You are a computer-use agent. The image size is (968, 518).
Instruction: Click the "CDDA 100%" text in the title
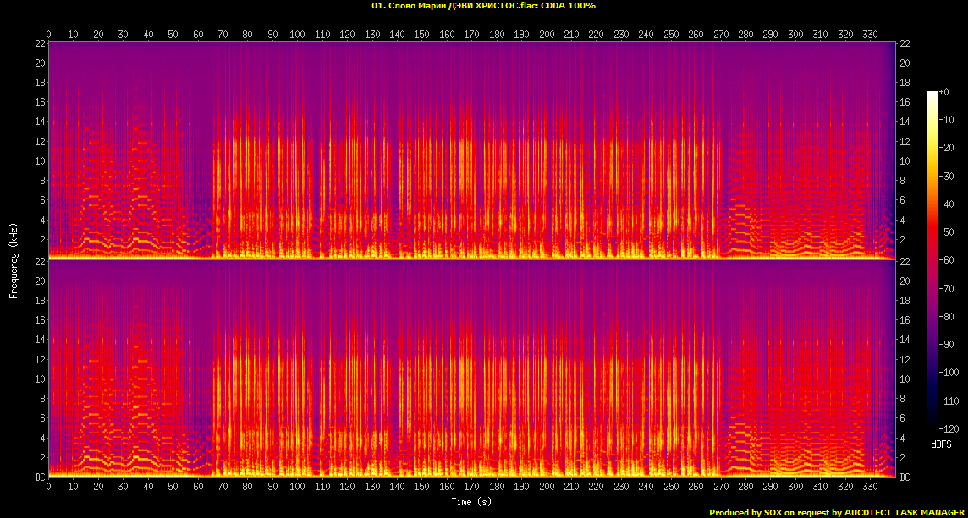click(568, 6)
